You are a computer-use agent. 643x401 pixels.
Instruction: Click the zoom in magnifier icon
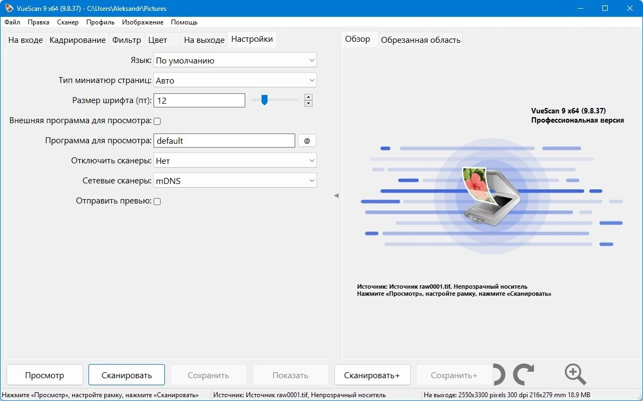click(575, 374)
